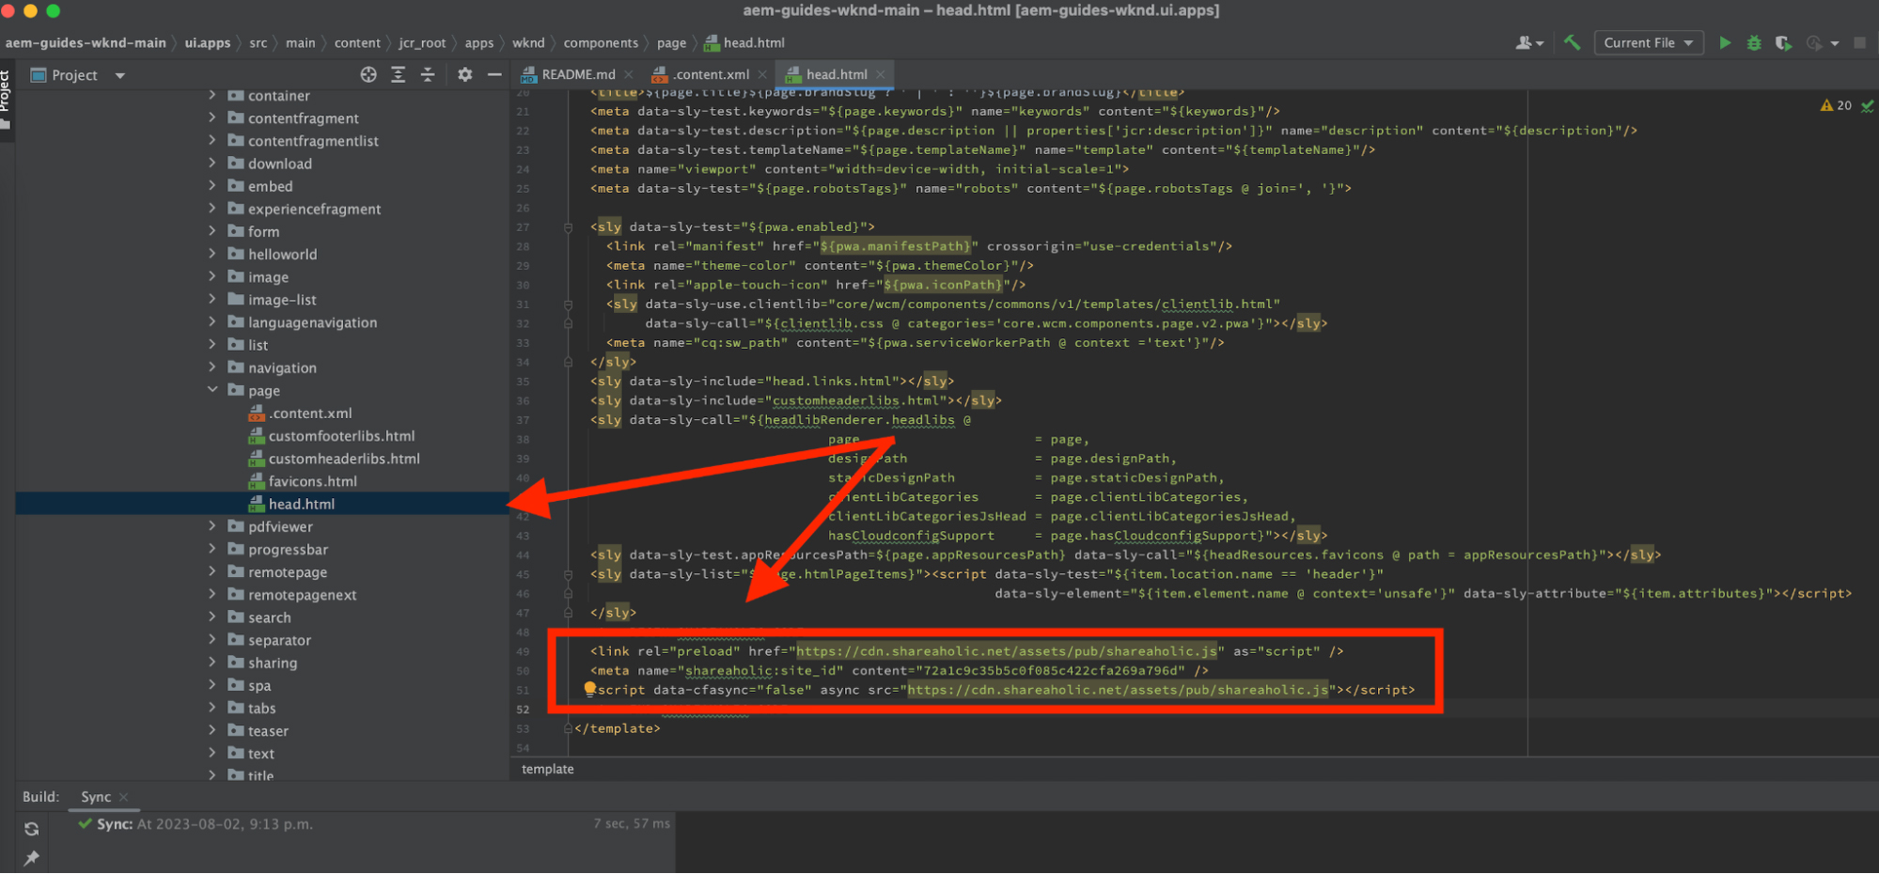Hide the Project panel with minus icon

(x=494, y=74)
